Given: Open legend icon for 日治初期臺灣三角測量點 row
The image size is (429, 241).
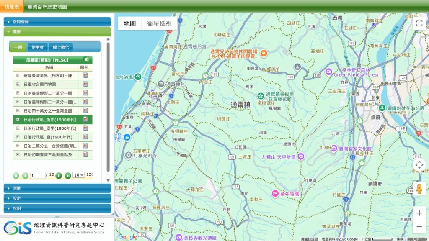Looking at the screenshot, I should [85, 155].
